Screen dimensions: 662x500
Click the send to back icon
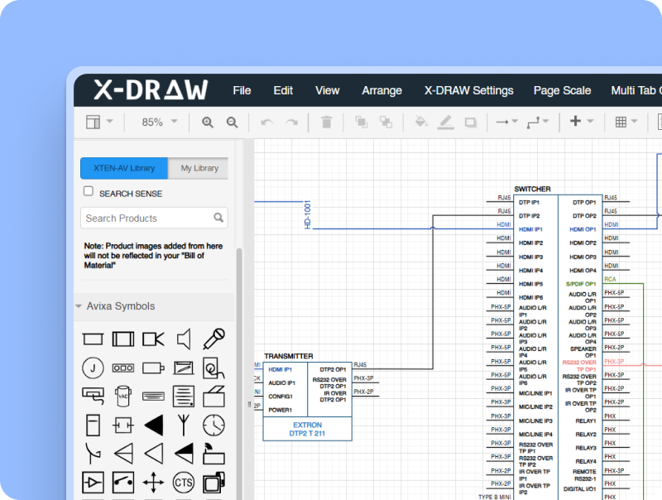(386, 122)
